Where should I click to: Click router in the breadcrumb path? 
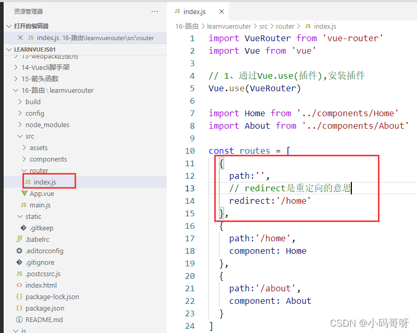tap(285, 27)
